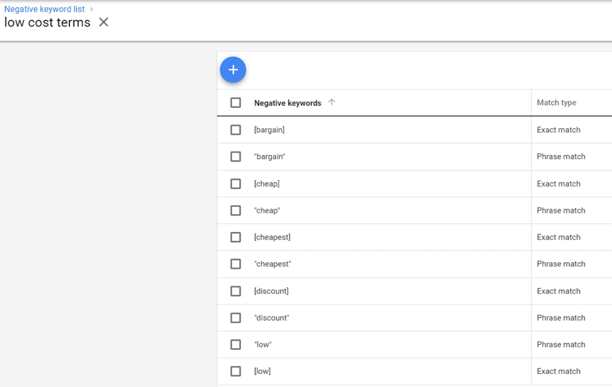The height and width of the screenshot is (387, 612).
Task: Click the [cheap] keyword text
Action: pyautogui.click(x=267, y=184)
